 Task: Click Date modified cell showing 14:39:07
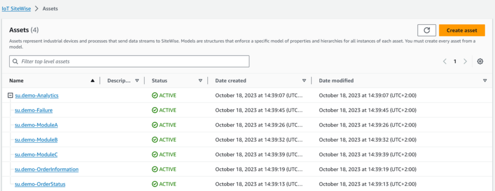[367, 95]
